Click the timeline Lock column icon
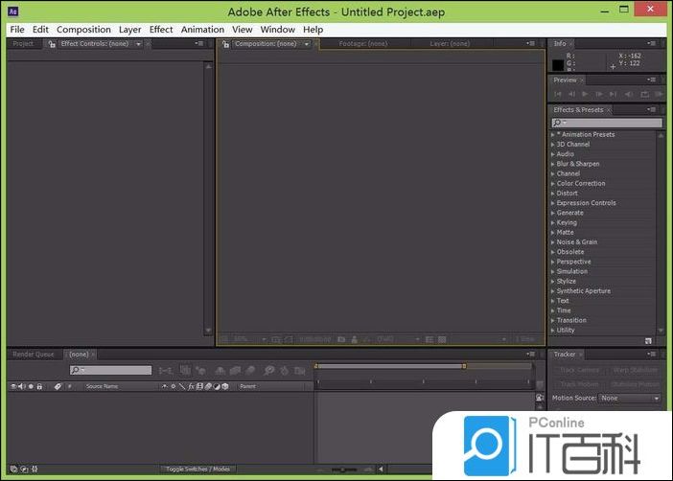The height and width of the screenshot is (481, 673). [x=39, y=386]
